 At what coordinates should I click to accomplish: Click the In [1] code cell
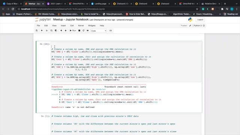(x=126, y=124)
